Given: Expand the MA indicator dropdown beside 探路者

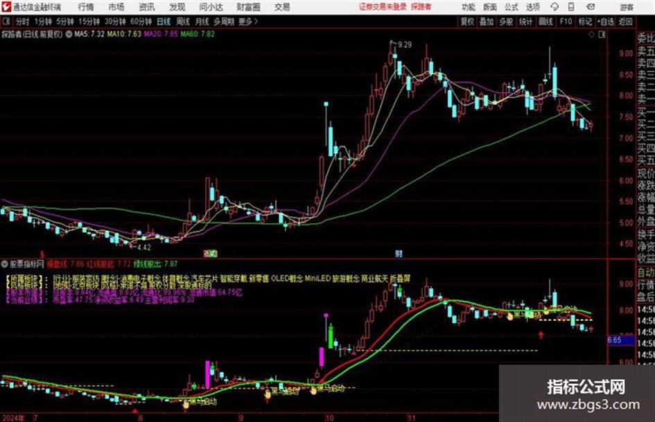Looking at the screenshot, I should [x=69, y=34].
